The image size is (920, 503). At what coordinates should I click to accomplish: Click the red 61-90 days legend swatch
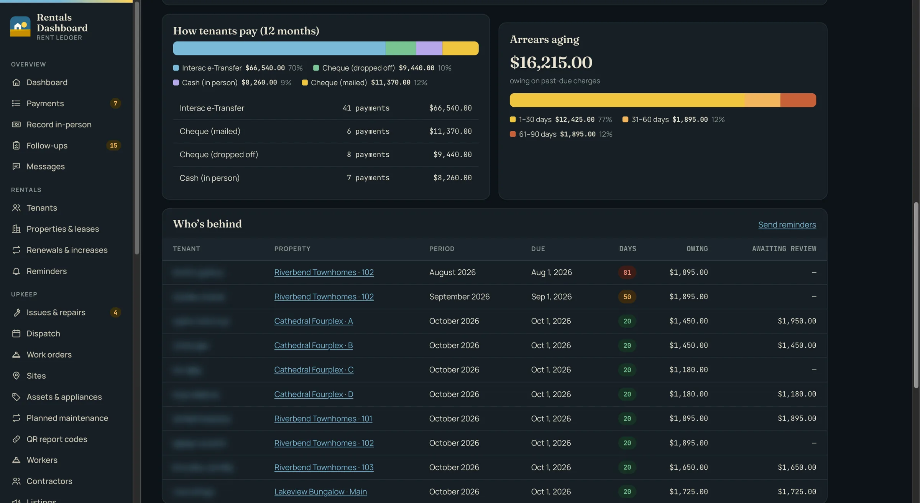point(513,134)
